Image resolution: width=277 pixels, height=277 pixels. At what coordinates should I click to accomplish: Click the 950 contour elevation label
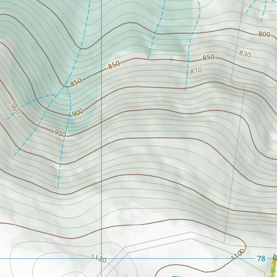tap(60, 133)
